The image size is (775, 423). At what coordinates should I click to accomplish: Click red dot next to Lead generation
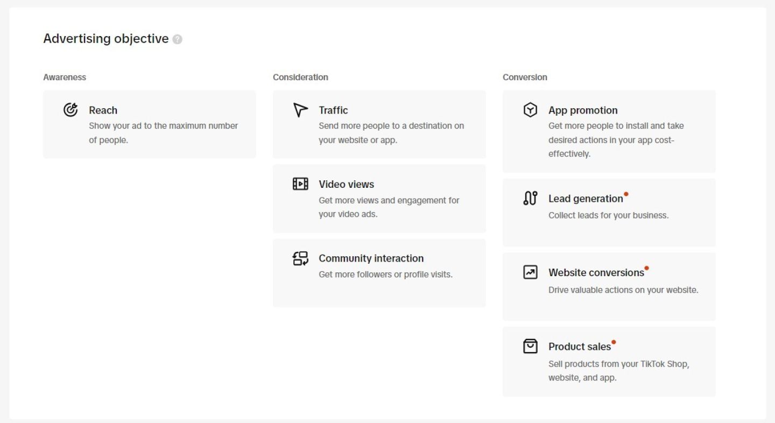[626, 194]
